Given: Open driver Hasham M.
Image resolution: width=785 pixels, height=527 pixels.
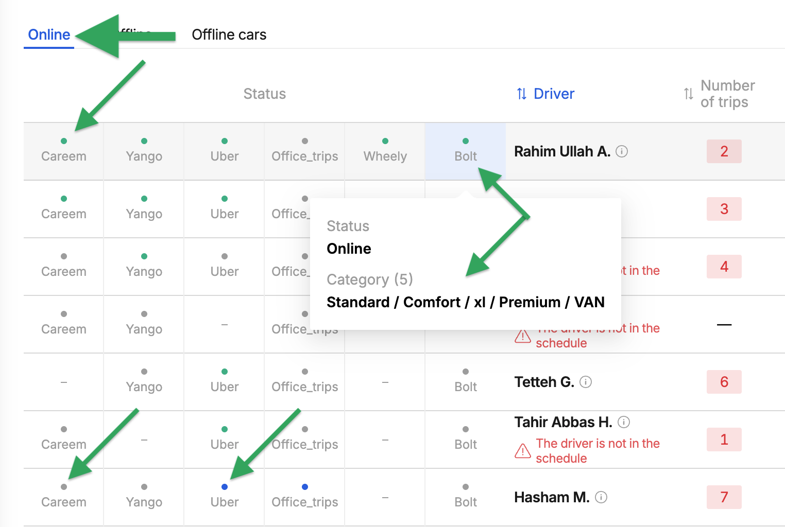Looking at the screenshot, I should (552, 497).
